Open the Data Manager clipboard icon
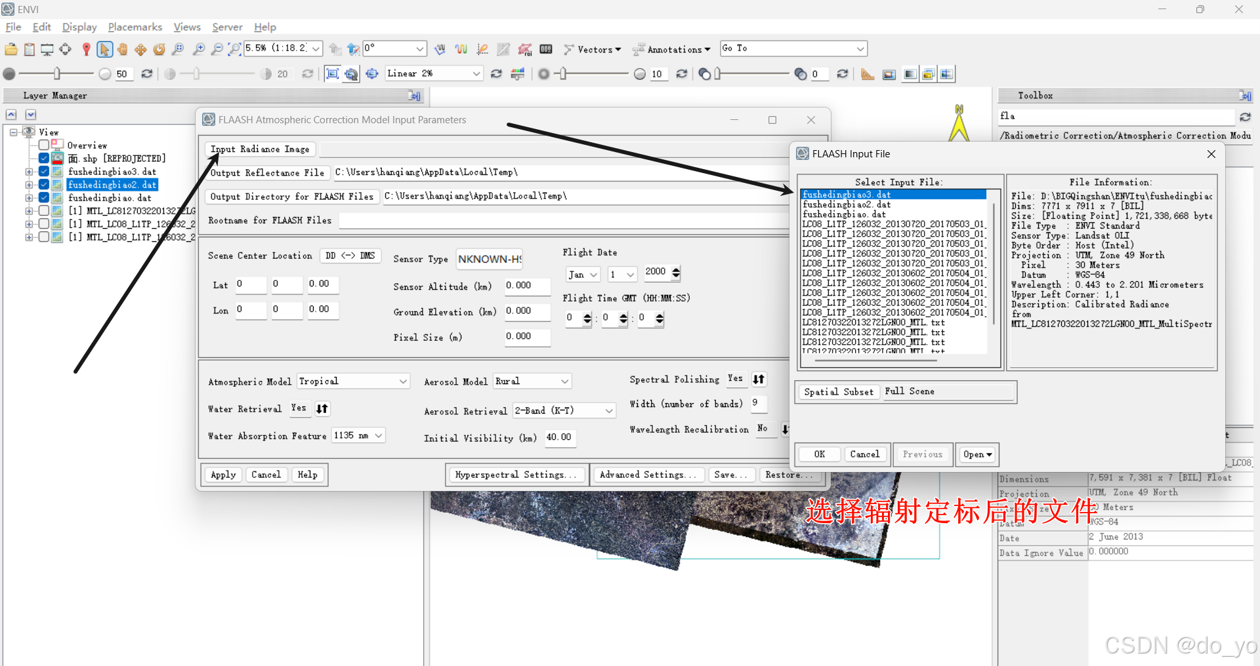The width and height of the screenshot is (1260, 666). [x=30, y=49]
